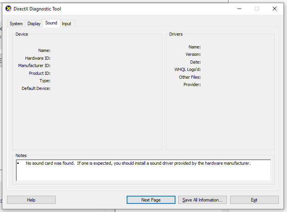The image size is (287, 212).
Task: Click the Drivers group heading
Action: [x=176, y=34]
